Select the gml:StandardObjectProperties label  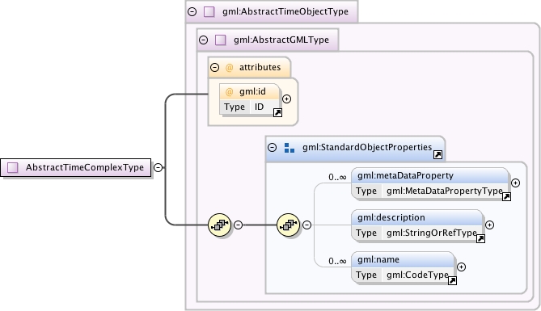tap(367, 148)
